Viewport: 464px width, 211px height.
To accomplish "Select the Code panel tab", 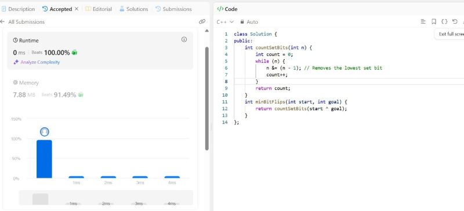I will click(x=227, y=9).
